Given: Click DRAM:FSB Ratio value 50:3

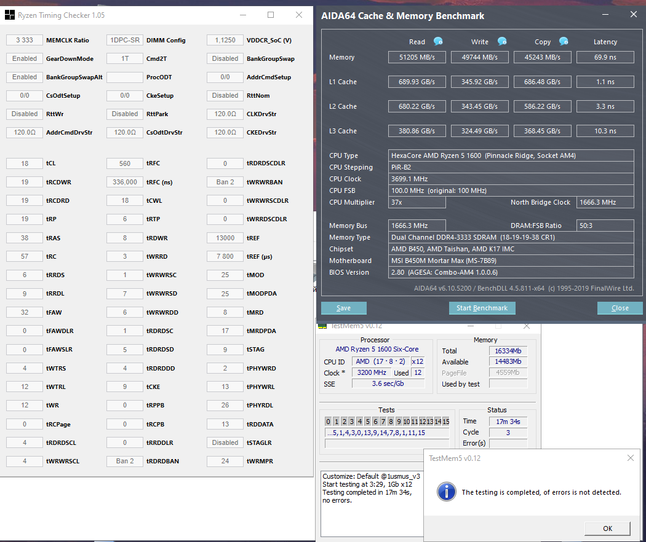Looking at the screenshot, I should click(x=605, y=226).
